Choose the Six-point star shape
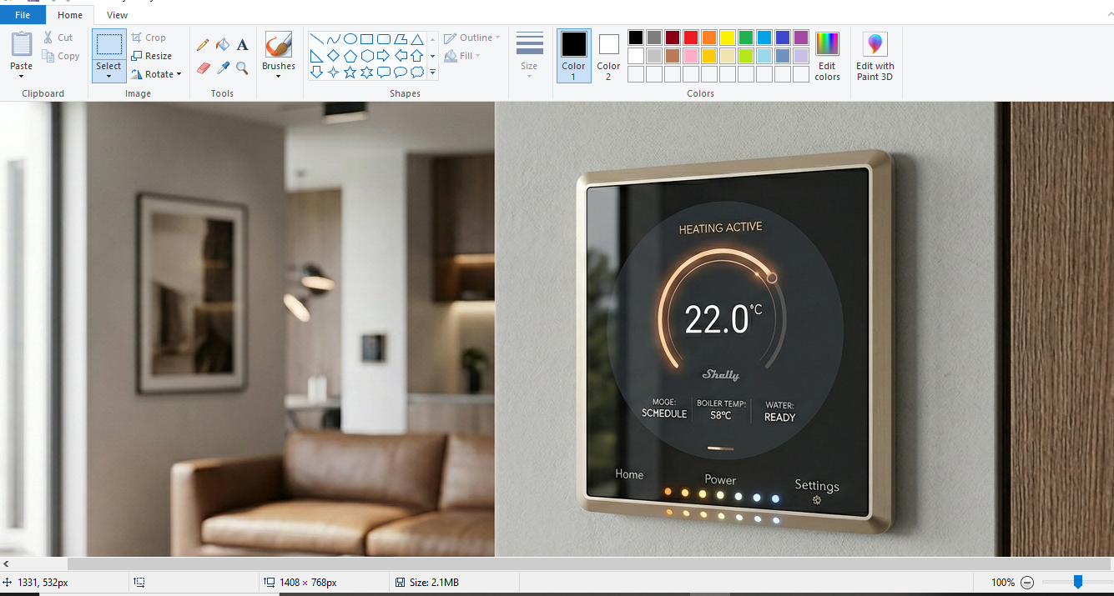 367,73
